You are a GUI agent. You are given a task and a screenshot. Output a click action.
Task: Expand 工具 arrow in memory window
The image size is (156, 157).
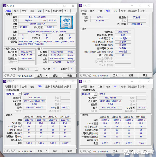coord(122,75)
